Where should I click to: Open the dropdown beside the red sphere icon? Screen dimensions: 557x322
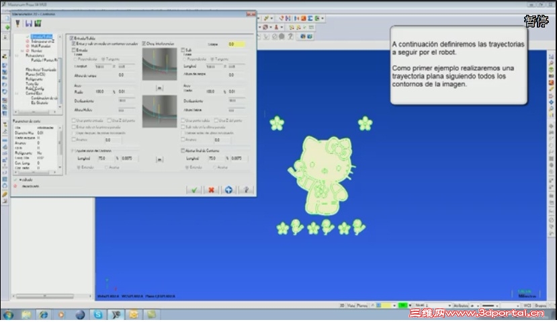click(271, 27)
